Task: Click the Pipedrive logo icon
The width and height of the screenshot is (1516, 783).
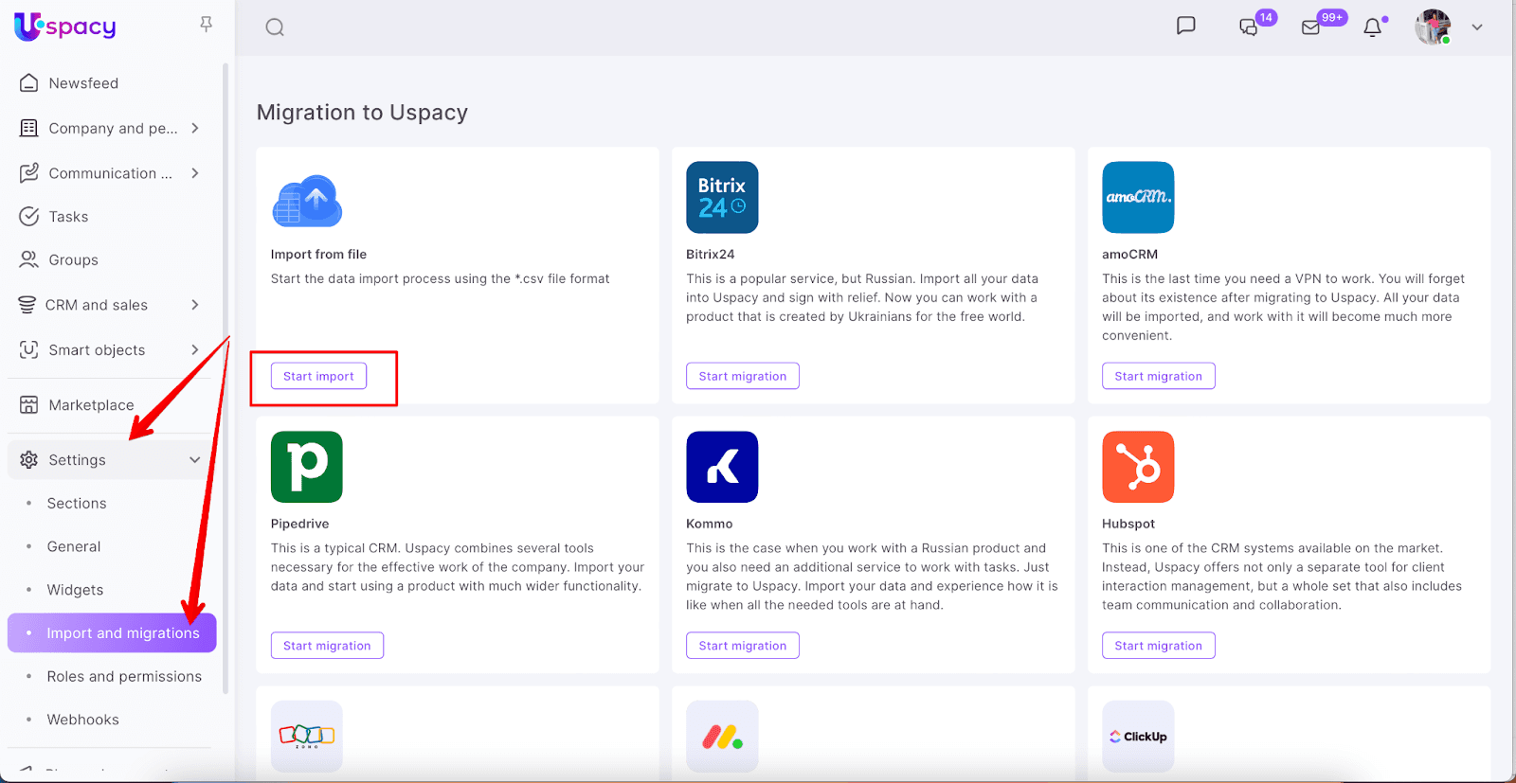Action: tap(306, 467)
